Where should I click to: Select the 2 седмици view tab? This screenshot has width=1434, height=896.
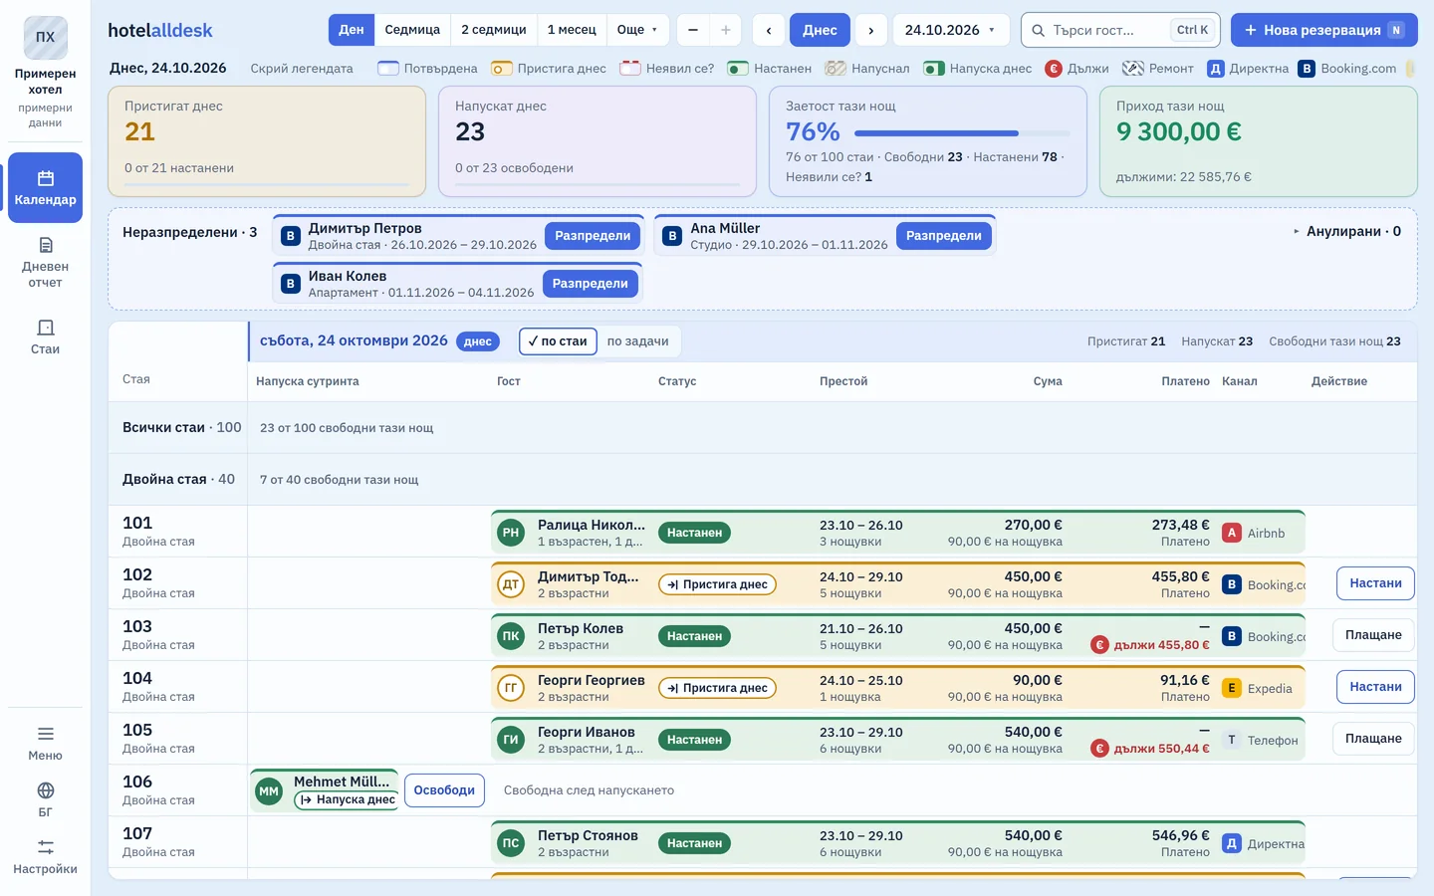pos(494,30)
